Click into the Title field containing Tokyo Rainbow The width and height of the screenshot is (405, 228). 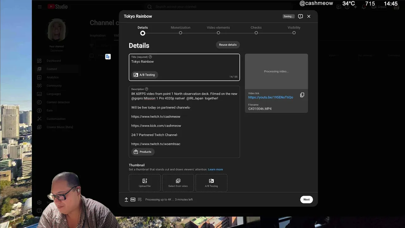click(184, 67)
